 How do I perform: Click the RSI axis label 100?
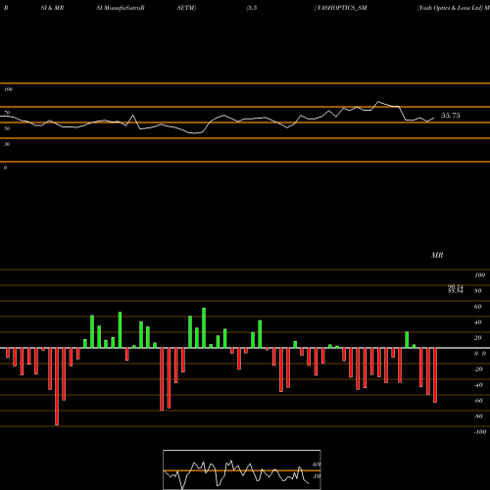[8, 89]
